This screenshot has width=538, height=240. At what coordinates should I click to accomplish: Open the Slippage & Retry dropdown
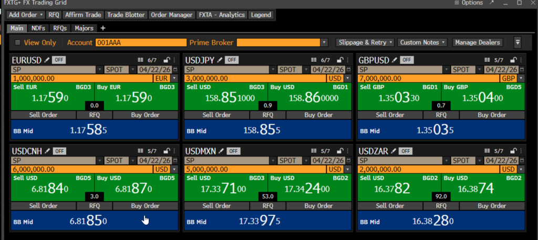pos(366,43)
